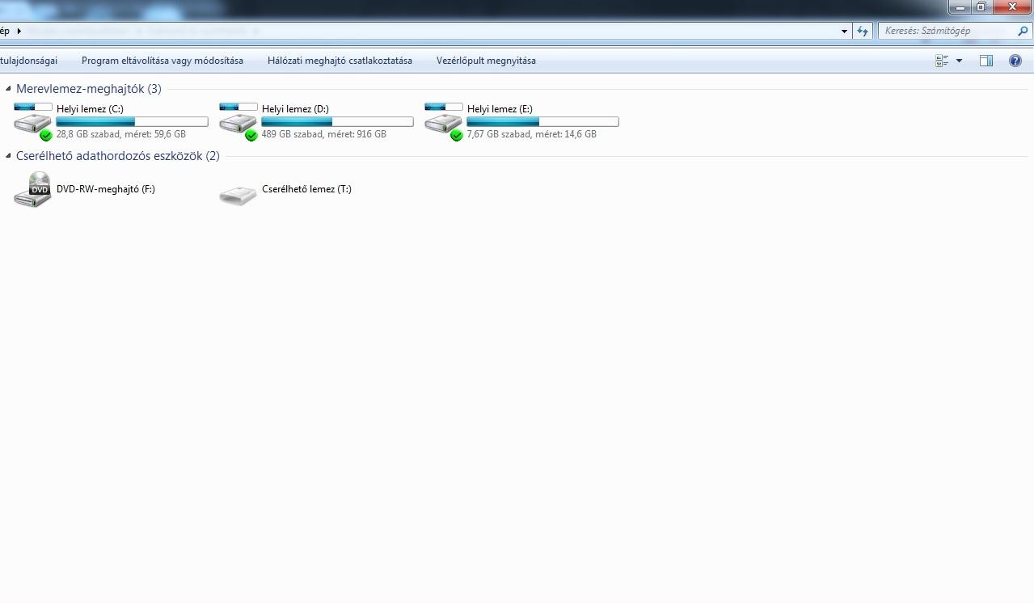Select the text 28,8 GB szabad, méret: 59,6 GB
Image resolution: width=1034 pixels, height=603 pixels.
coord(121,134)
